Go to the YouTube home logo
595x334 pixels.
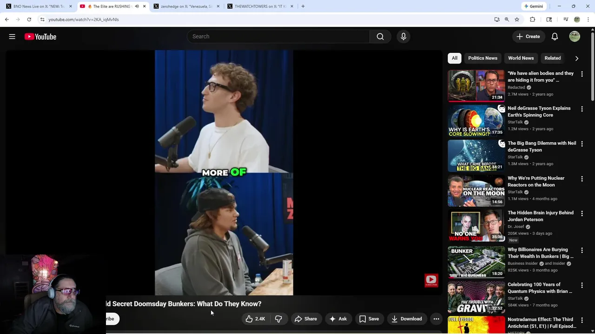40,37
